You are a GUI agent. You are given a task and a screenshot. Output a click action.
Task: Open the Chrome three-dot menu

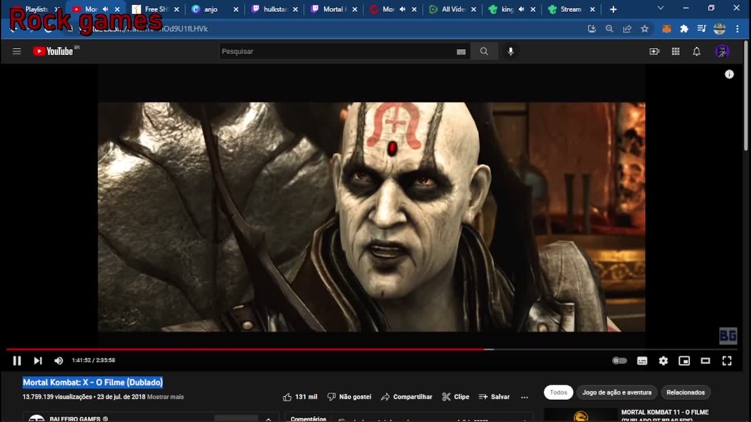click(738, 29)
